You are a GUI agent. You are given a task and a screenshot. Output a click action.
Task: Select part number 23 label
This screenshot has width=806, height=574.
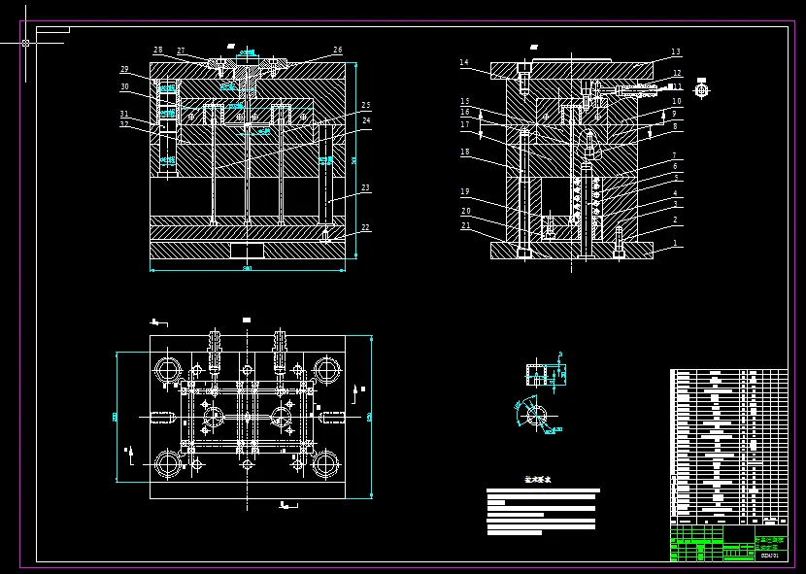coord(365,187)
